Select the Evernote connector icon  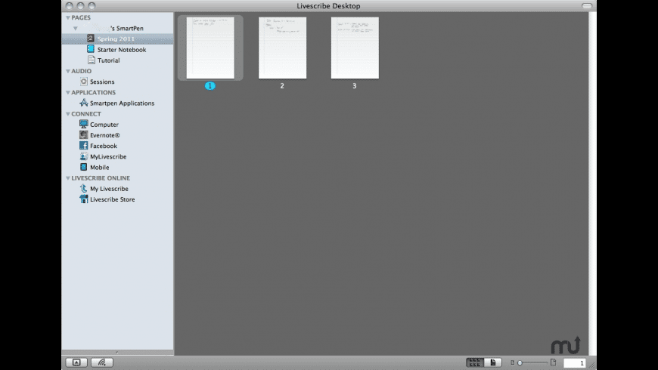click(x=83, y=135)
